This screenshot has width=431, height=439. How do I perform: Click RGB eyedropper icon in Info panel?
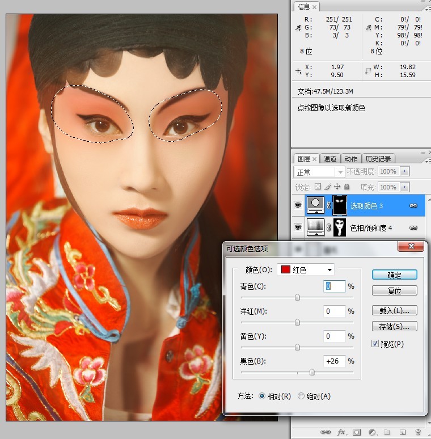tap(298, 27)
